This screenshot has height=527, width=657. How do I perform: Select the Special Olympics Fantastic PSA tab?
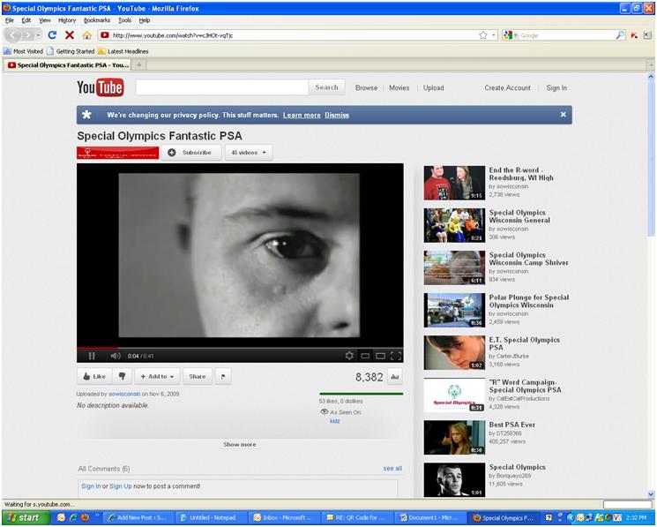point(67,65)
